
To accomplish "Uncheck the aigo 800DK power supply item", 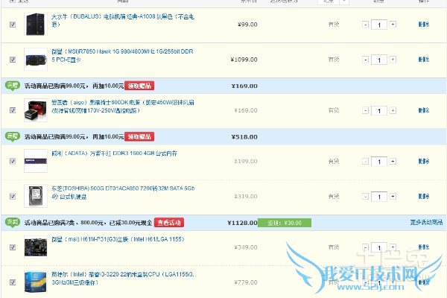I will (x=13, y=110).
